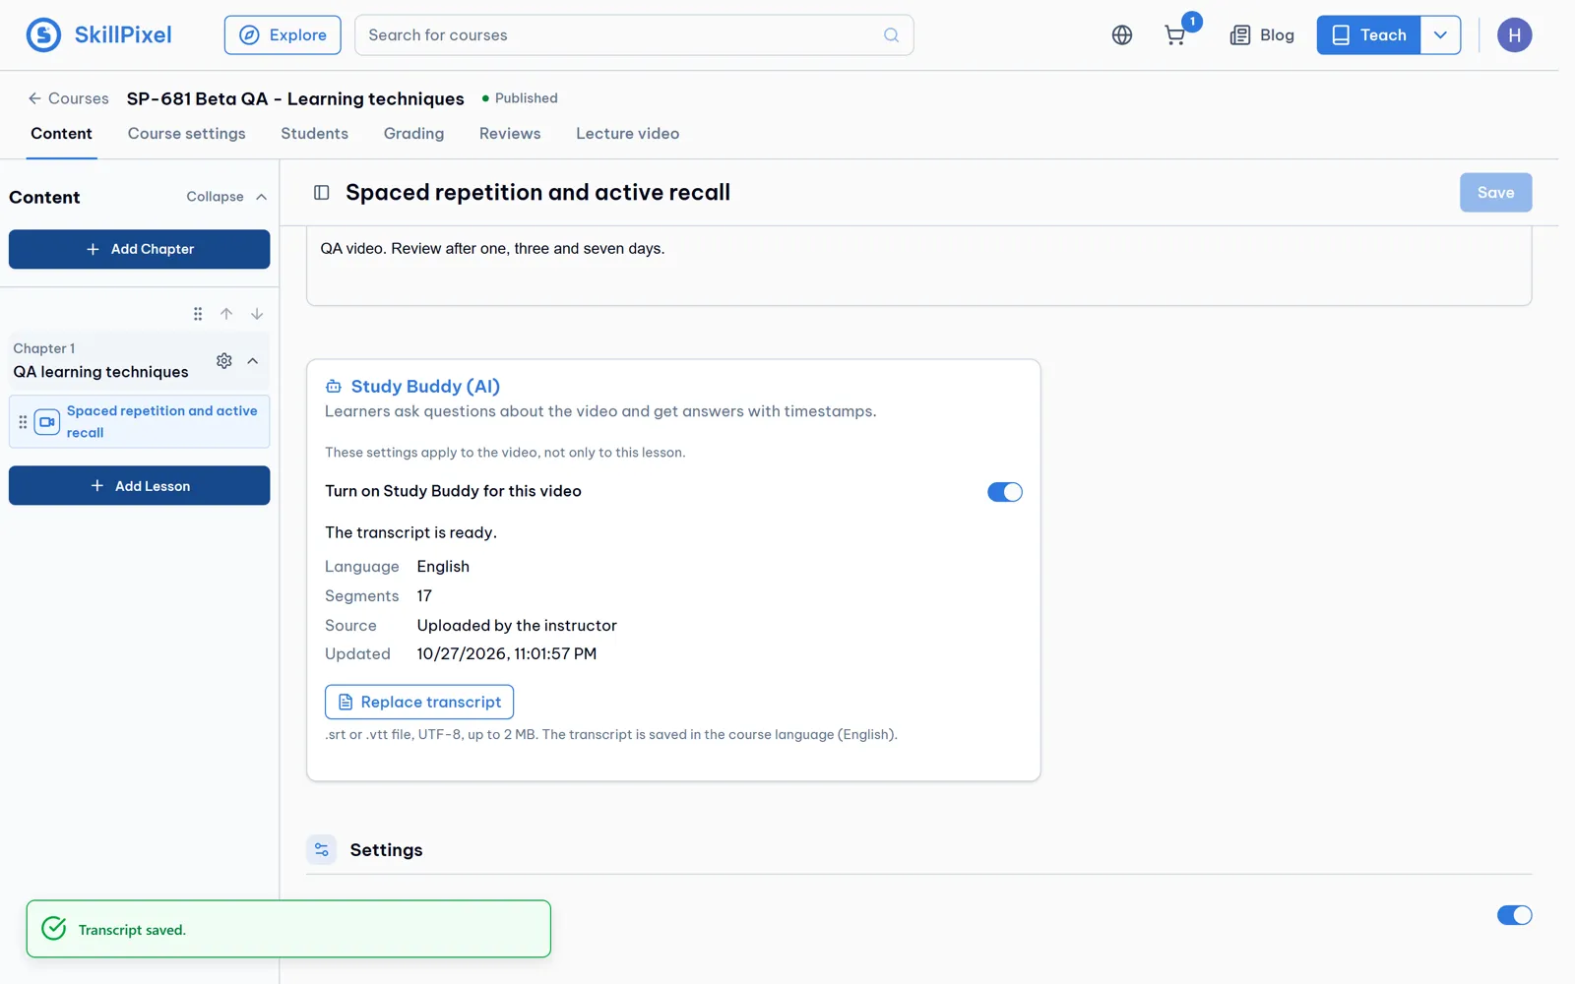Viewport: 1575px width, 984px height.
Task: Open the SkillPixel logo home link
Action: tap(98, 34)
